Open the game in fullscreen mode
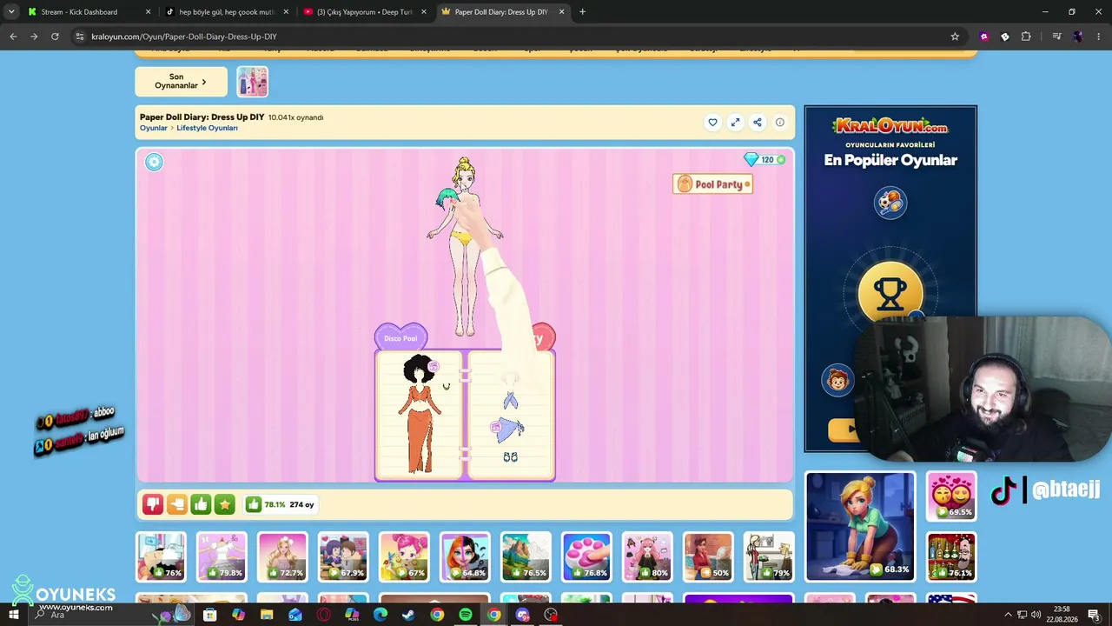This screenshot has width=1112, height=626. pos(735,123)
